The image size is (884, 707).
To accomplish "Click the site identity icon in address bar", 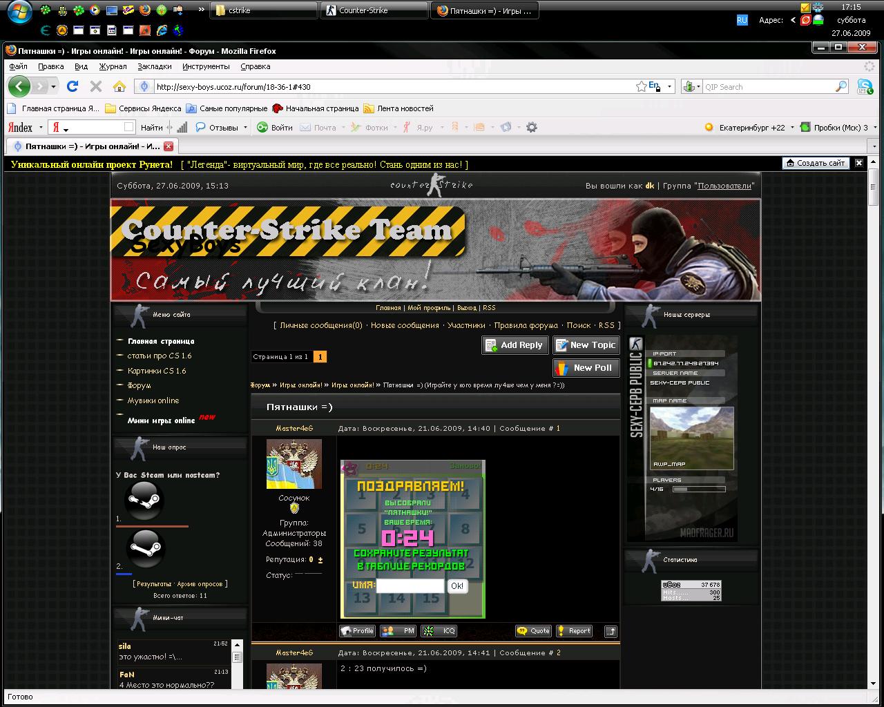I will pos(144,86).
